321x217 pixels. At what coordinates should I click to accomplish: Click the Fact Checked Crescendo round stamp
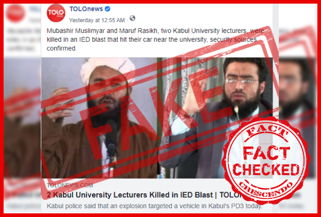266,161
